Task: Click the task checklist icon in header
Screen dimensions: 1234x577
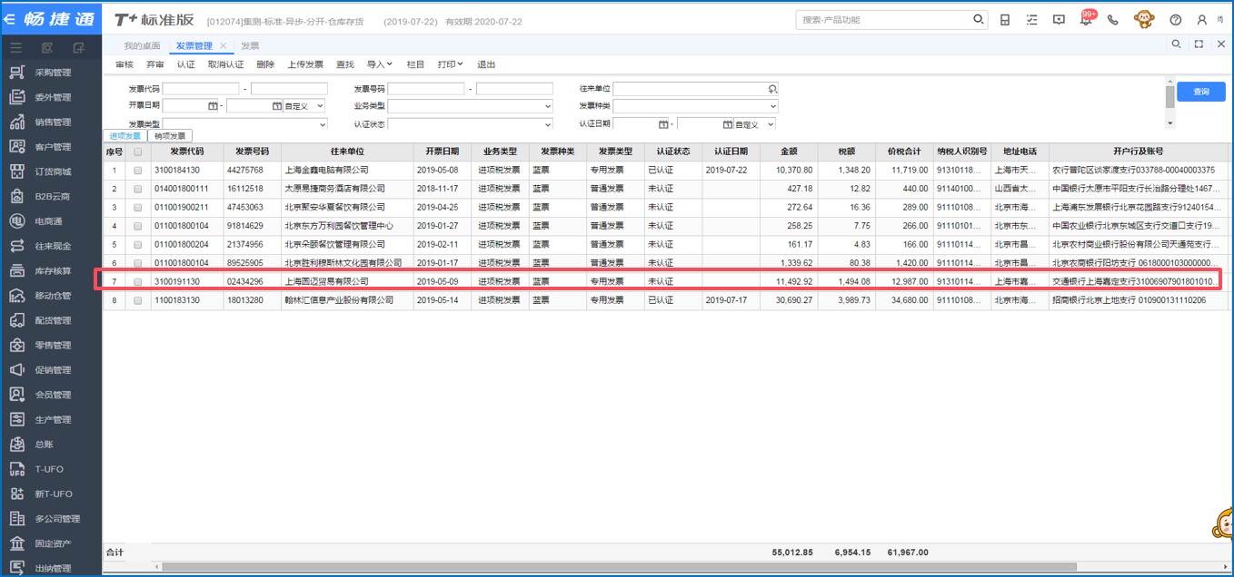Action: pyautogui.click(x=1031, y=20)
